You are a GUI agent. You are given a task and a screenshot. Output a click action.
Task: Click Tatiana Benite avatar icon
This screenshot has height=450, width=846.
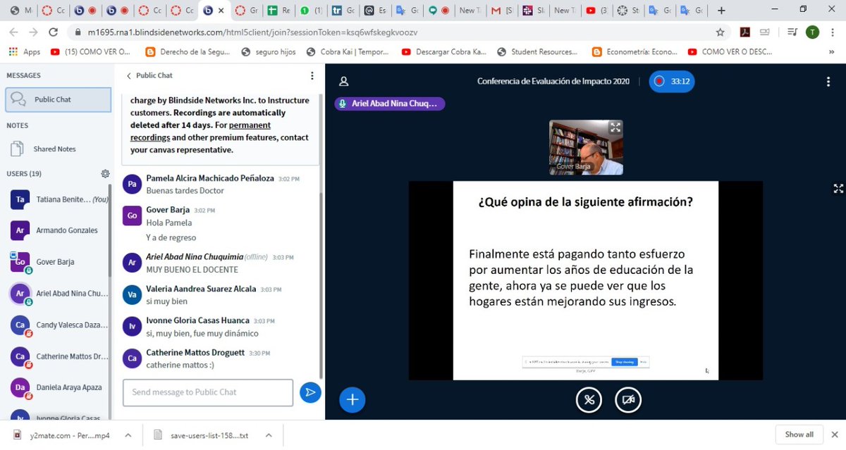click(x=20, y=200)
